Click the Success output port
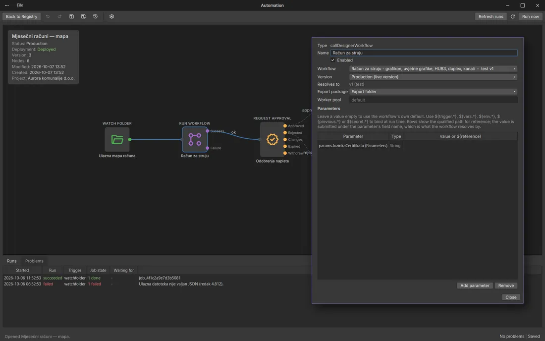The width and height of the screenshot is (545, 341). click(x=208, y=131)
